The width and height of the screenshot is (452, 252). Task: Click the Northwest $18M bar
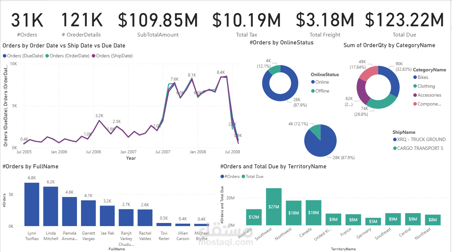[x=294, y=213]
